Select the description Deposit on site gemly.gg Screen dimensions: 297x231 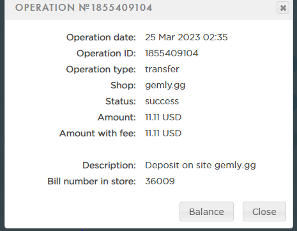(x=201, y=166)
